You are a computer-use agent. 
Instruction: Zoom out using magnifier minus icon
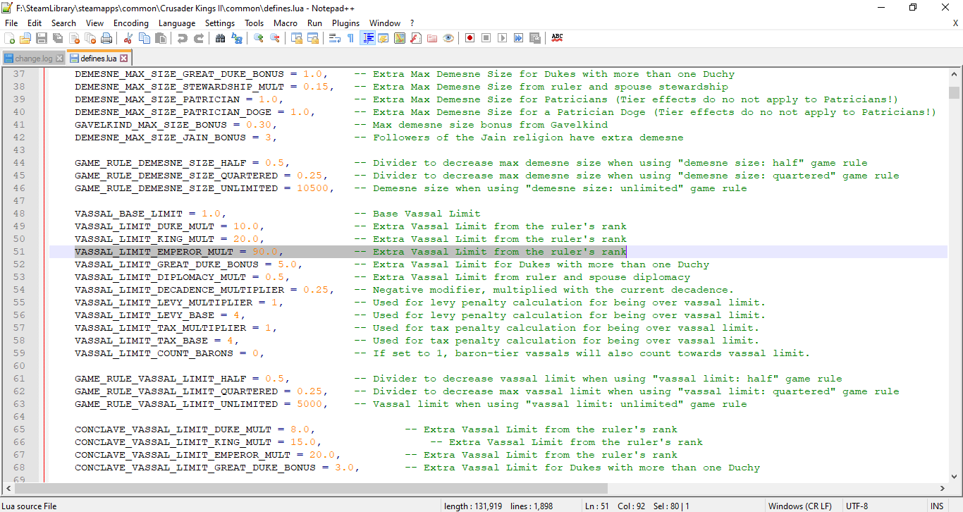tap(274, 38)
